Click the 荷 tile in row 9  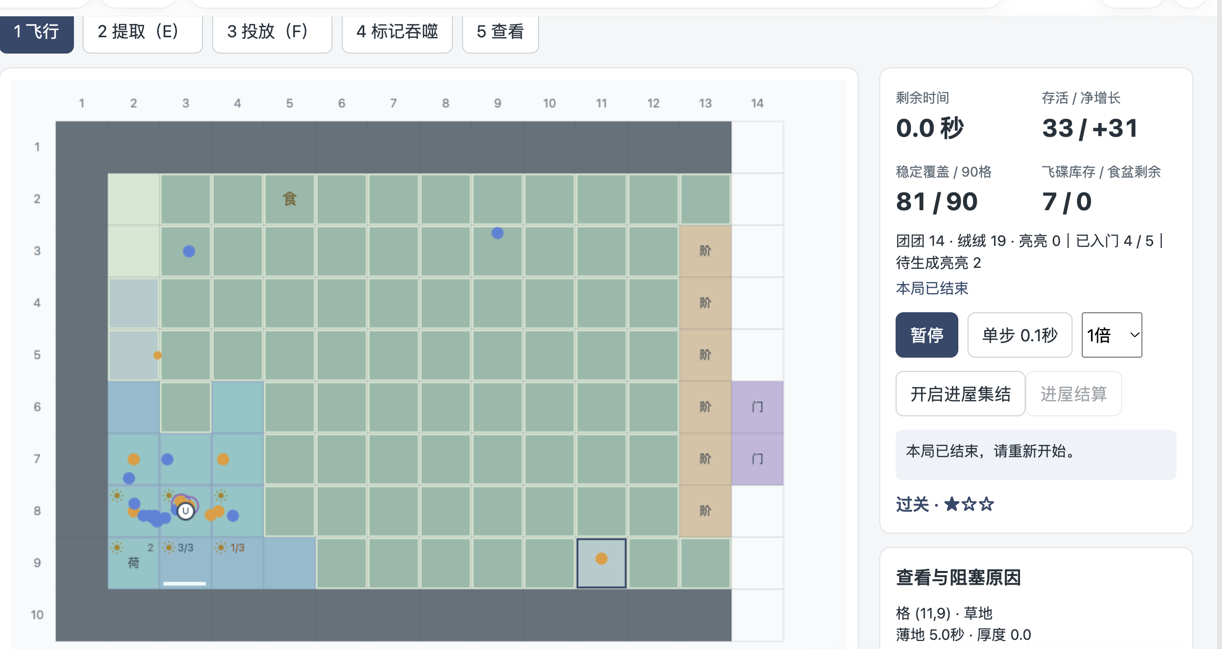point(134,562)
